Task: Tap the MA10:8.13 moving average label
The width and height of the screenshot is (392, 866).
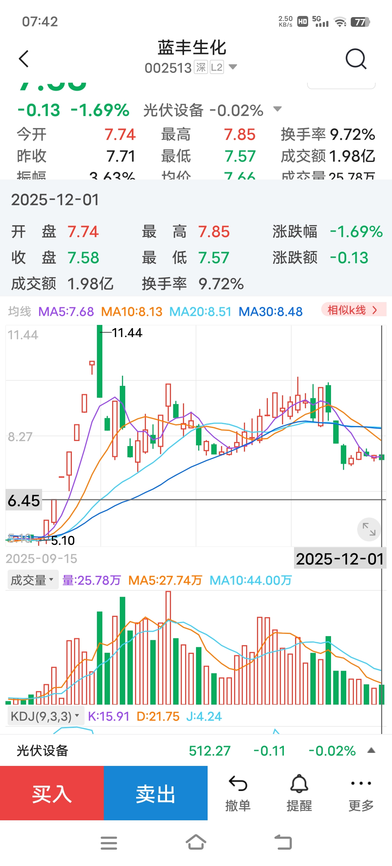Action: click(x=132, y=312)
